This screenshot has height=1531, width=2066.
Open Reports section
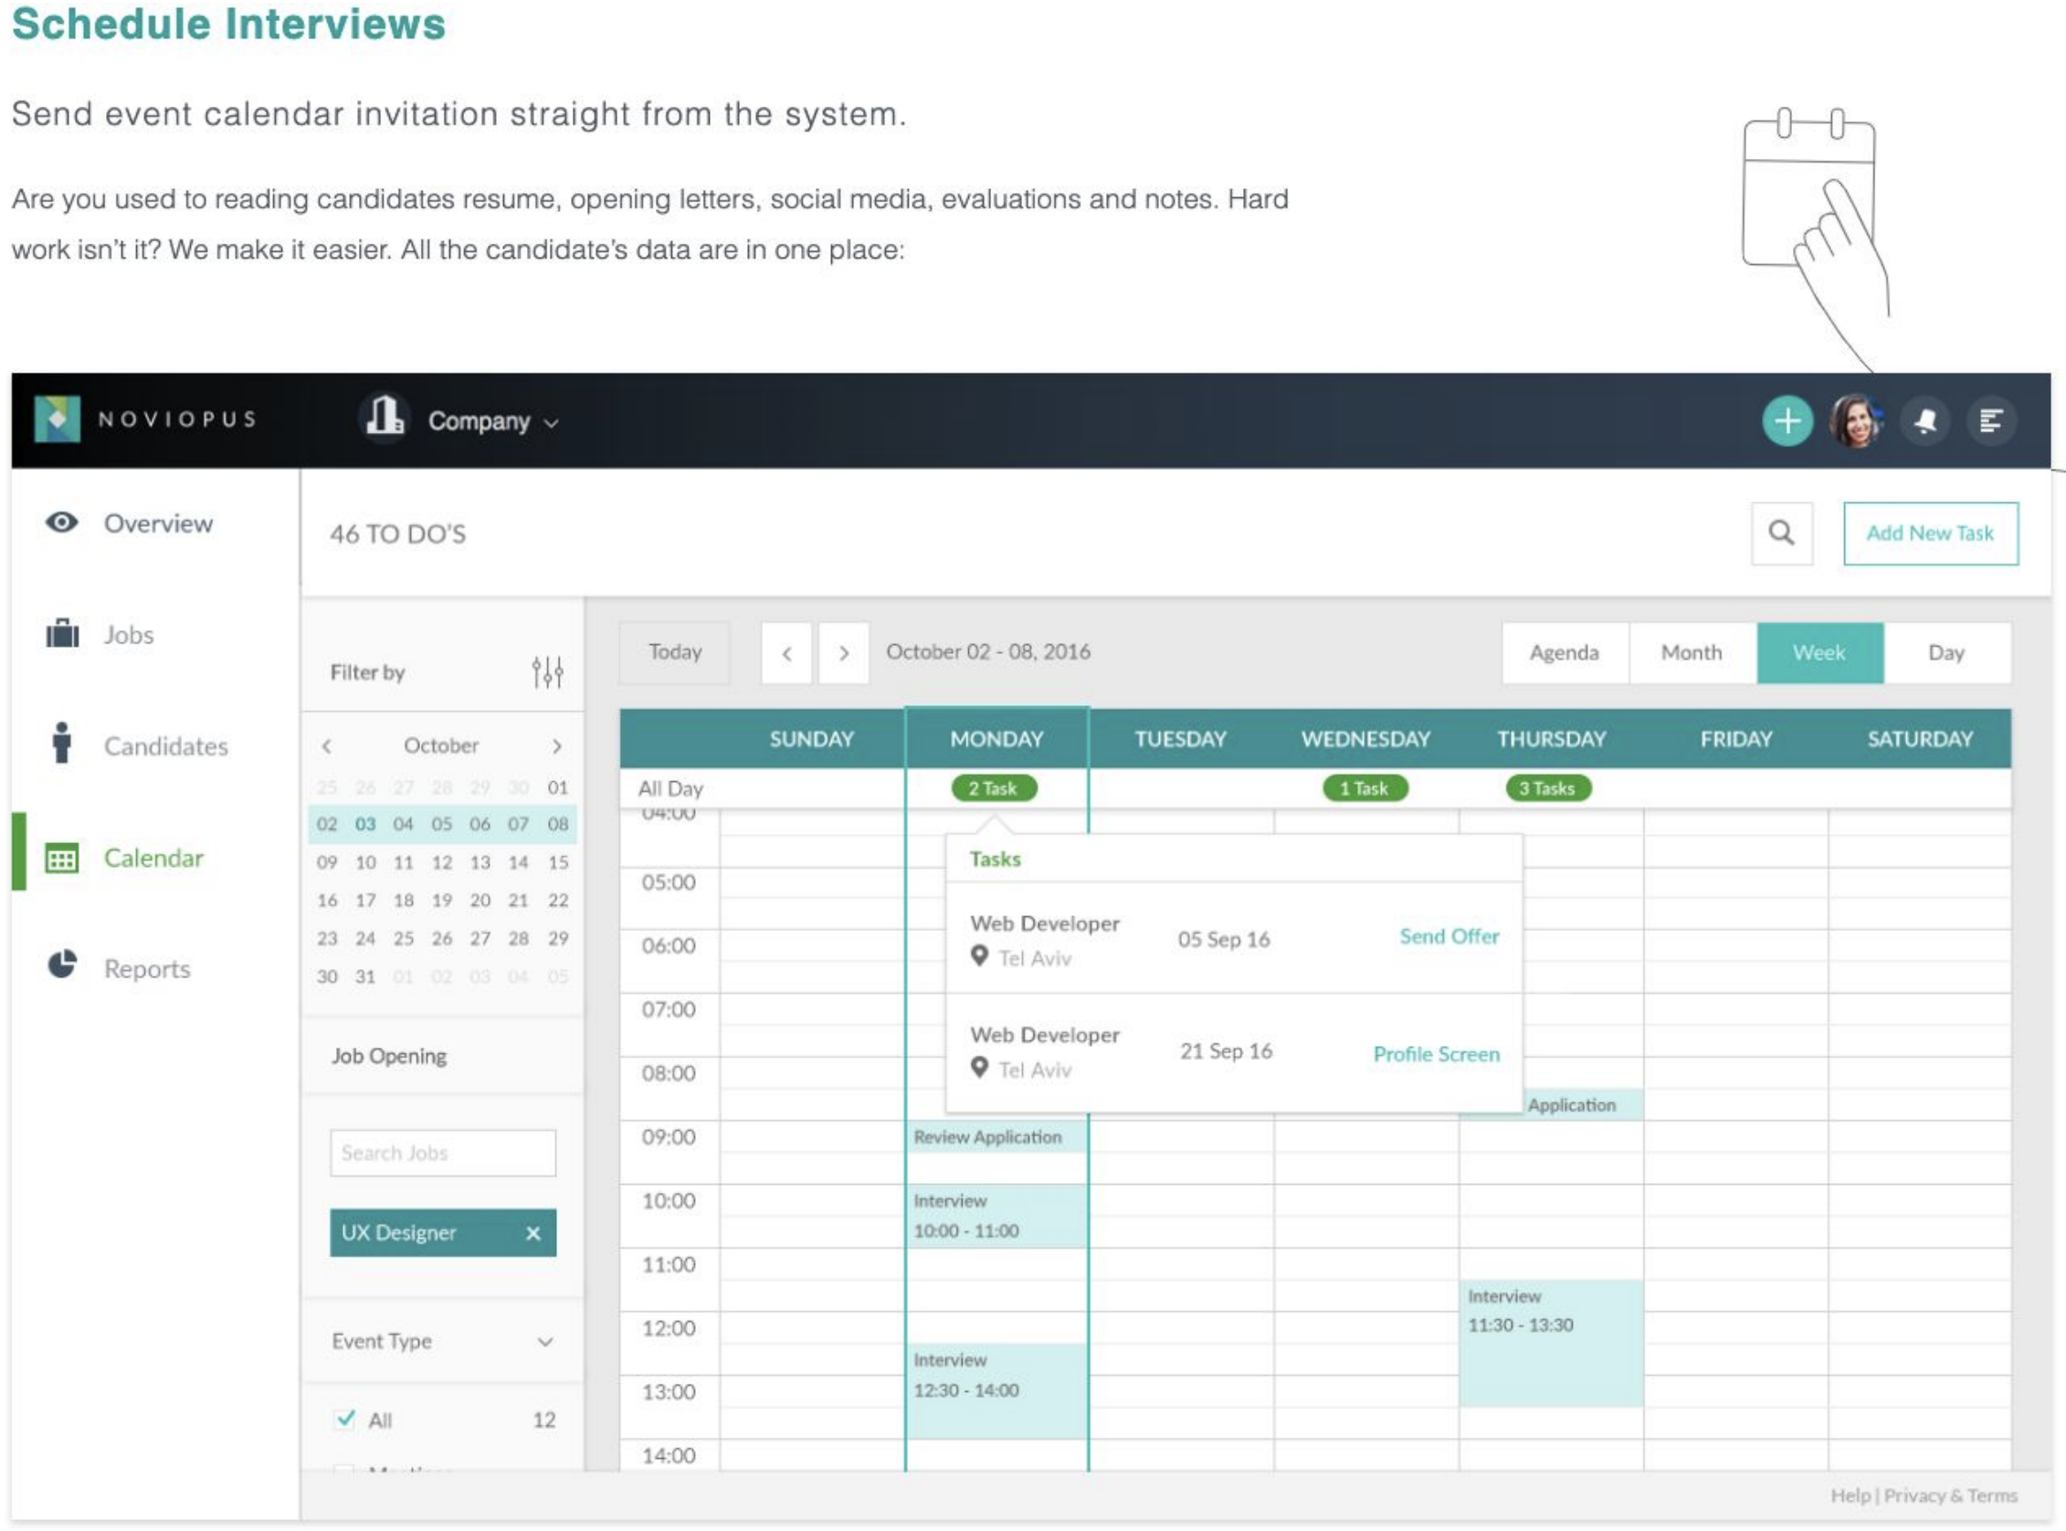[x=147, y=968]
